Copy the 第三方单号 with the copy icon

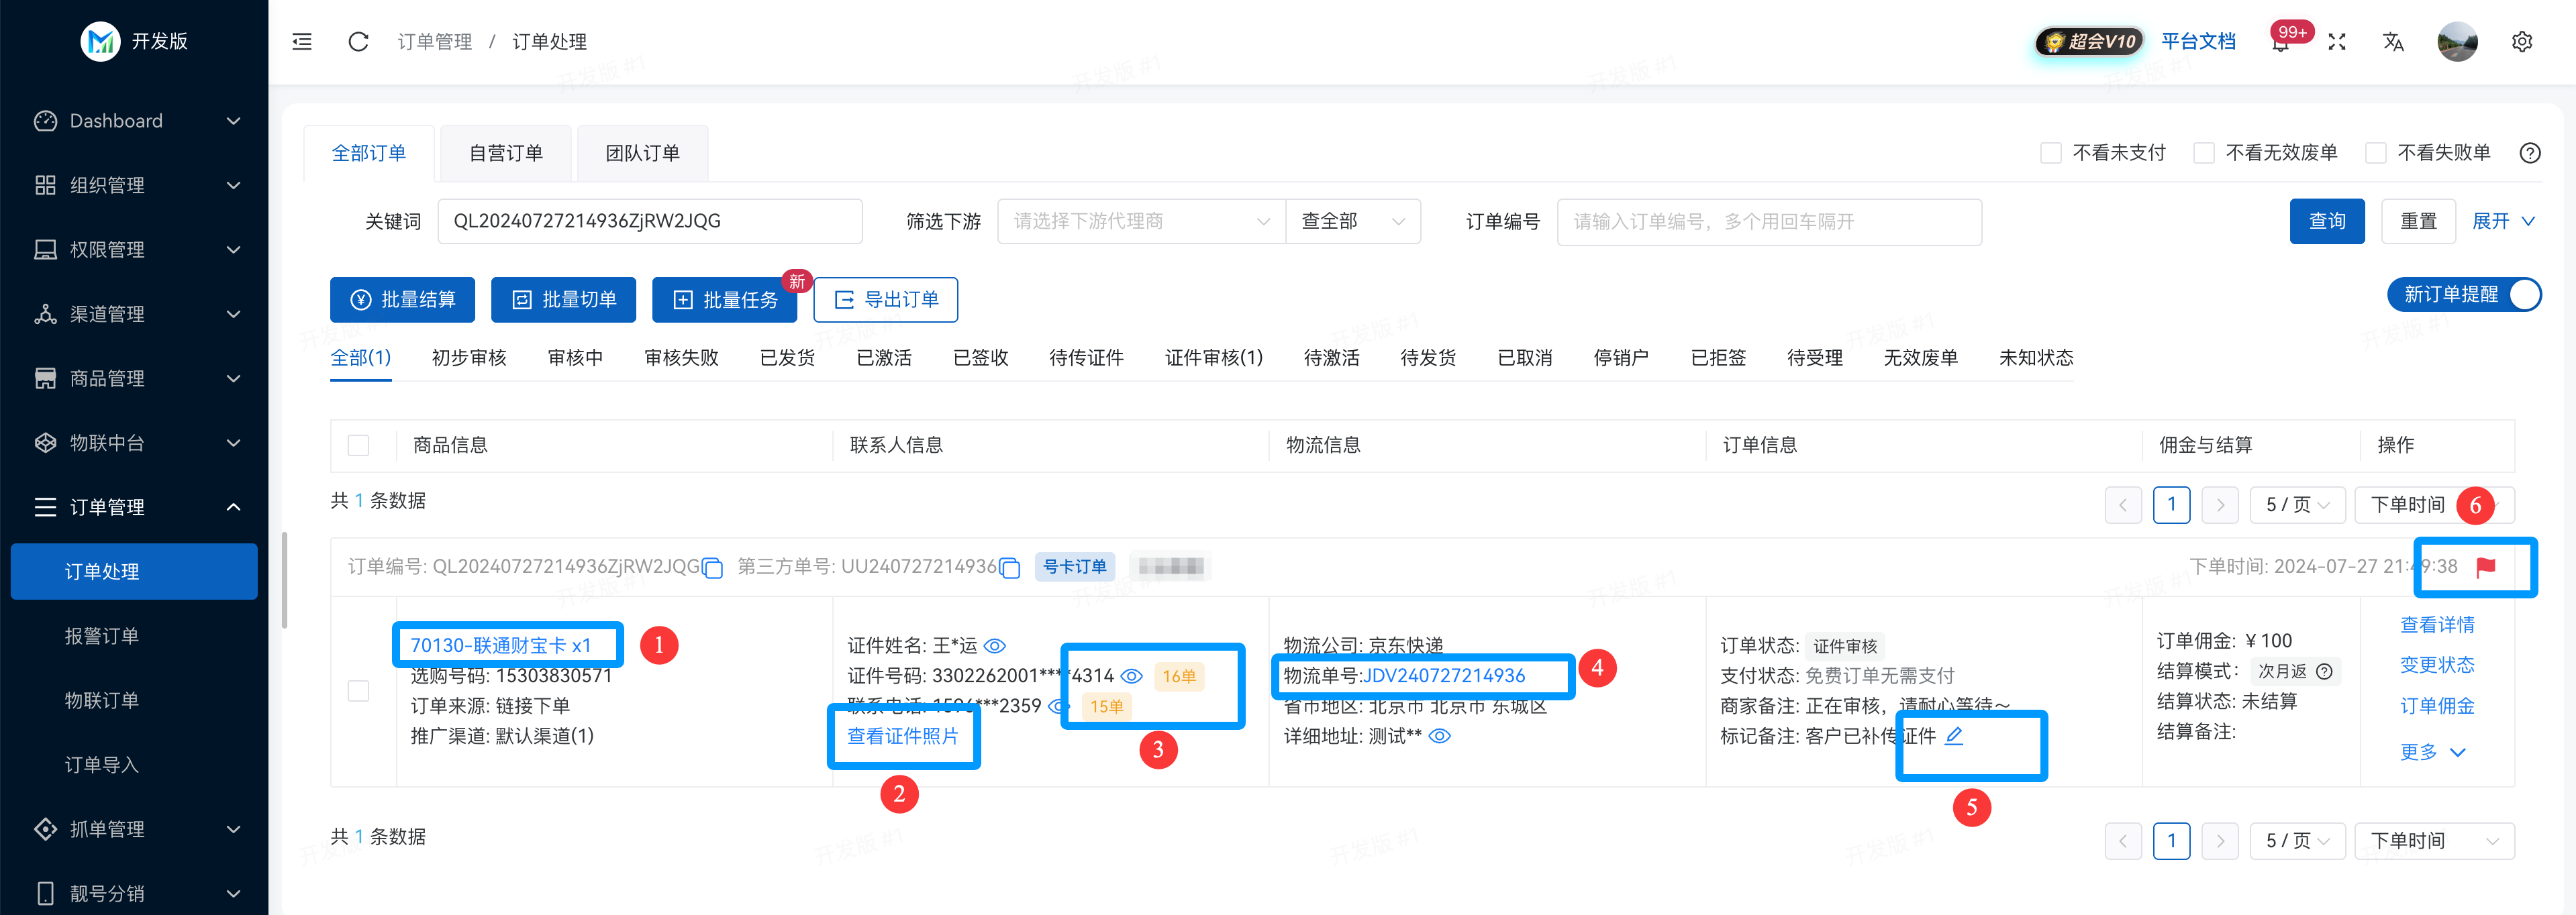click(1010, 567)
